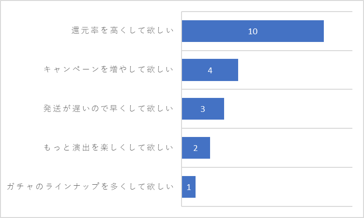The width and height of the screenshot is (364, 218).
Task: Click the data label 1
Action: coord(189,187)
